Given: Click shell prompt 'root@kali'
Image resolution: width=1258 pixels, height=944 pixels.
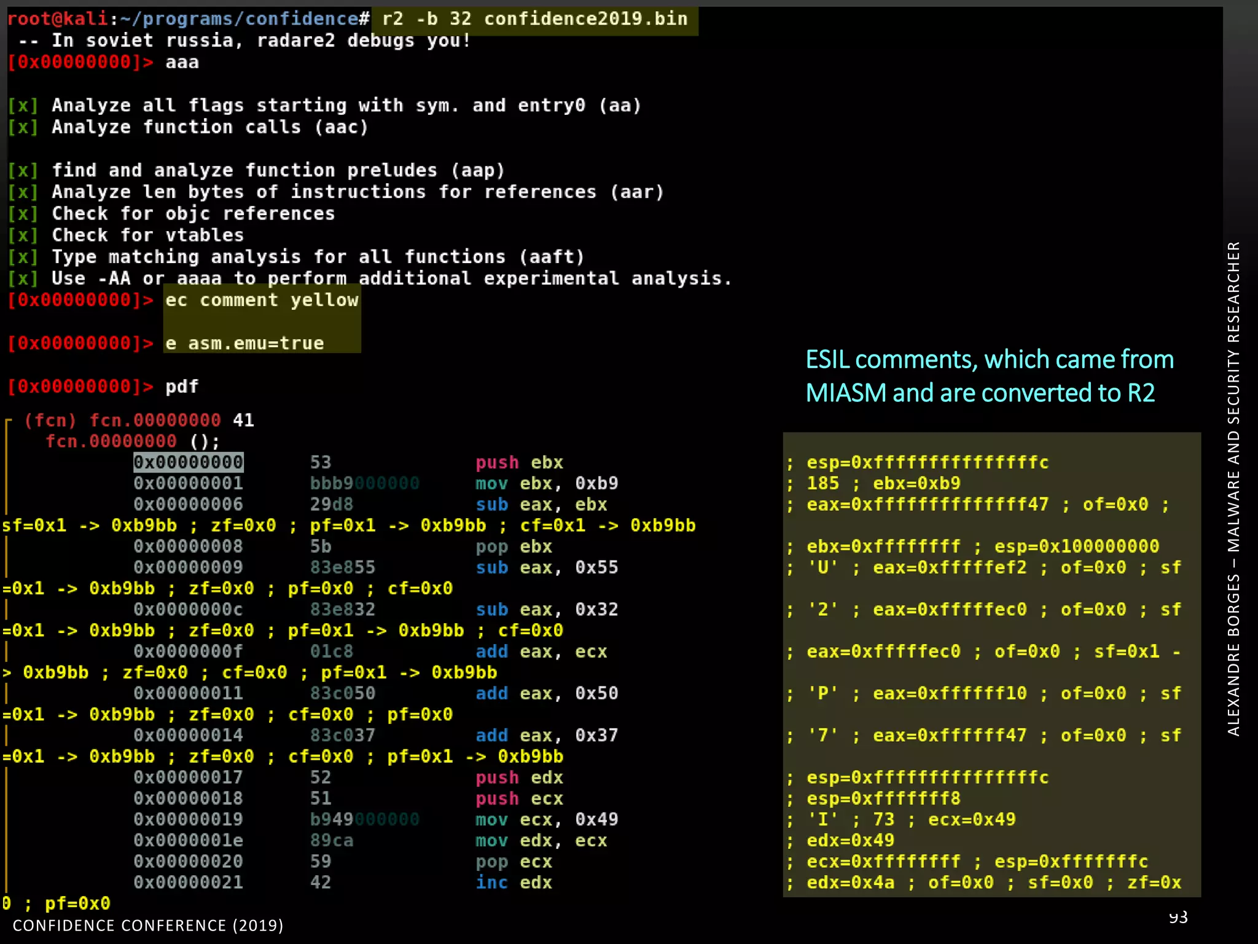Looking at the screenshot, I should click(x=58, y=19).
